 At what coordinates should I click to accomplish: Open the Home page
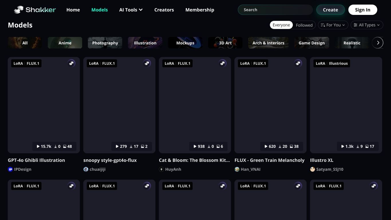[x=73, y=10]
